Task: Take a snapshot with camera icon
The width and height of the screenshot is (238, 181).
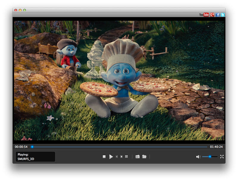Action: click(x=137, y=157)
